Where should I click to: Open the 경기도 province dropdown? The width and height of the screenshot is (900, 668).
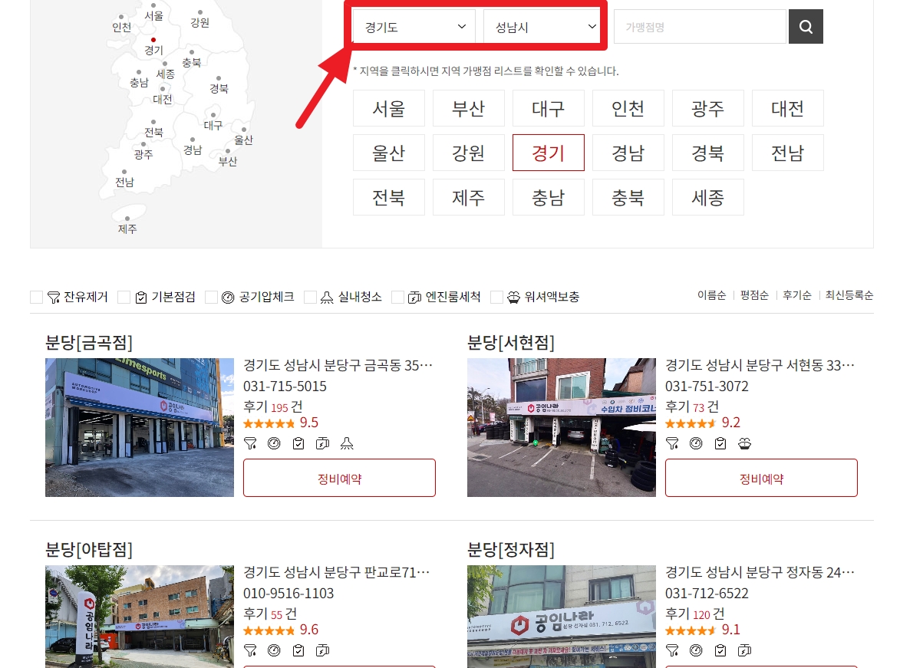tap(414, 27)
